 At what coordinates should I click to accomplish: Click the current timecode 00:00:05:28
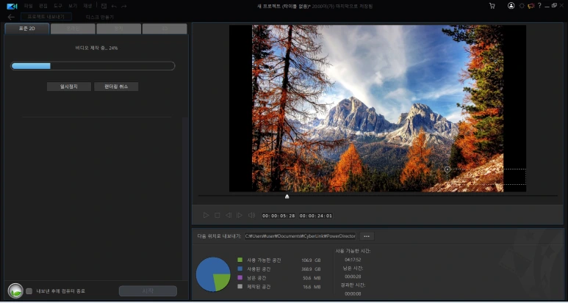[278, 216]
